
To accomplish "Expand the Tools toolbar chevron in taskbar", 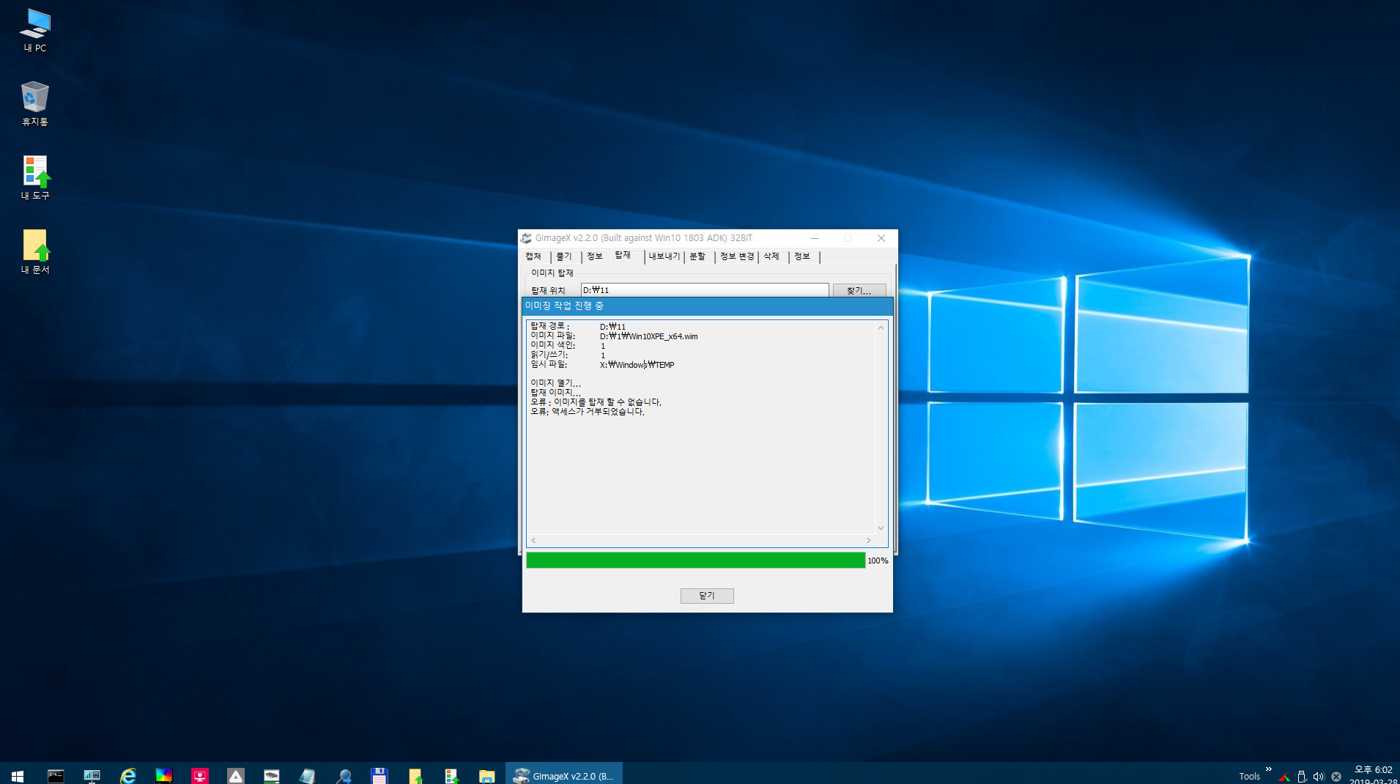I will pos(1268,769).
